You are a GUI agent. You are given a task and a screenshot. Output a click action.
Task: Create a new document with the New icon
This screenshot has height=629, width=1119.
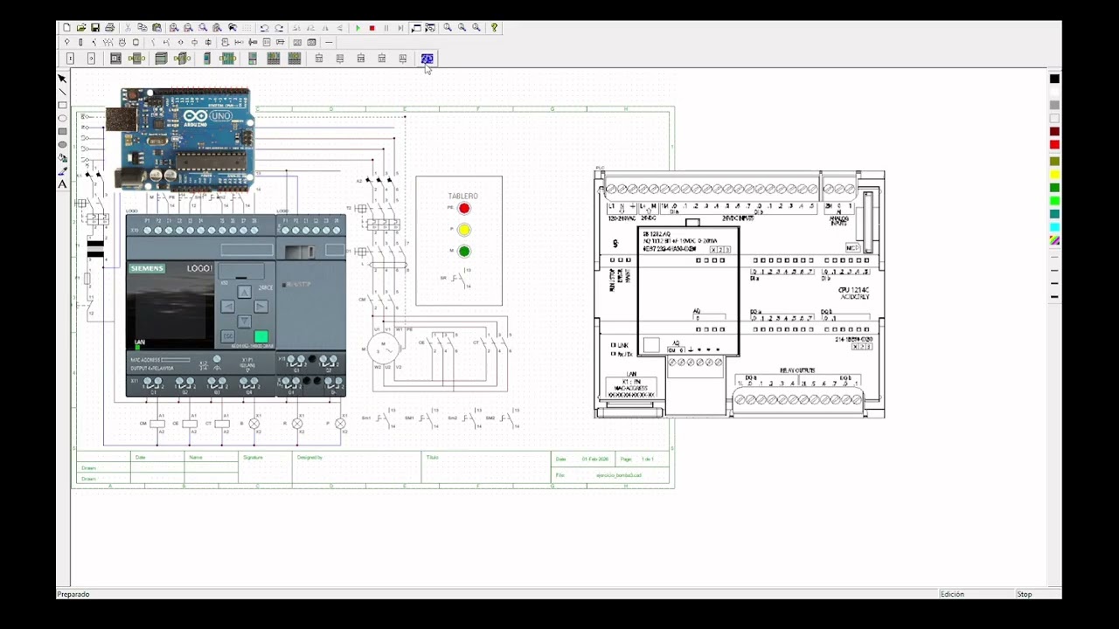pos(66,28)
